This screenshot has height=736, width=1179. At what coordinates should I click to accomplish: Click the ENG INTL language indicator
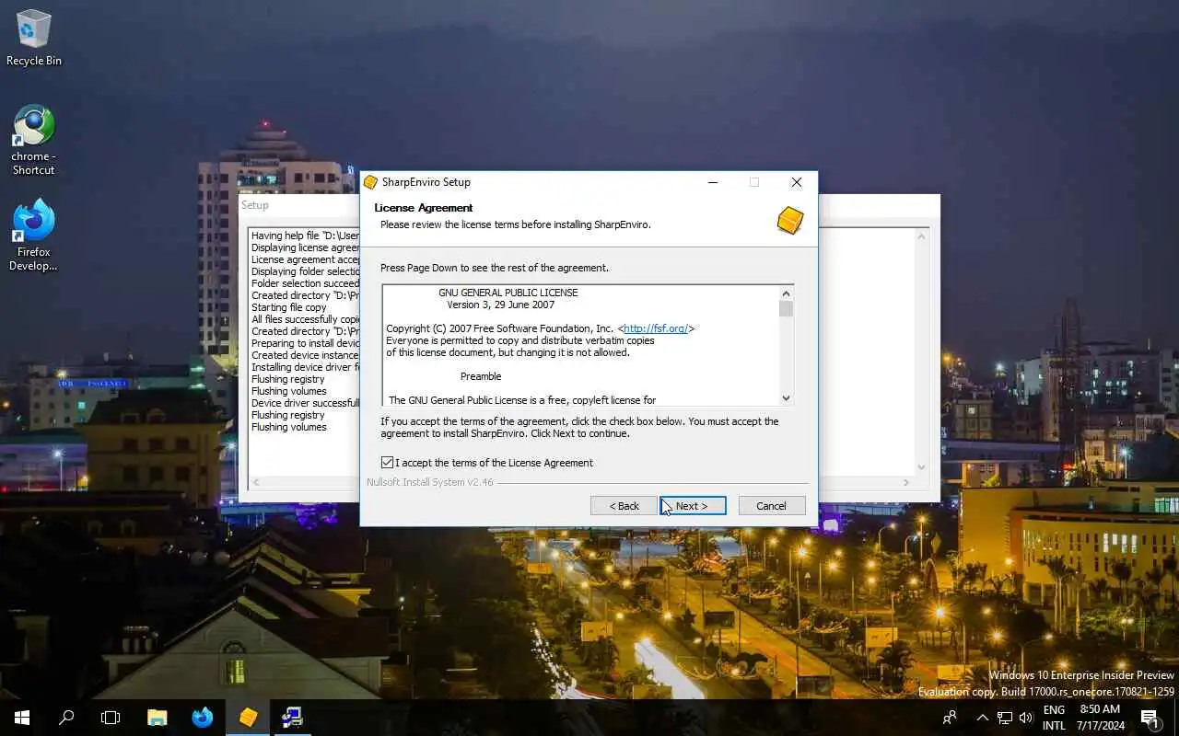[x=1054, y=718]
